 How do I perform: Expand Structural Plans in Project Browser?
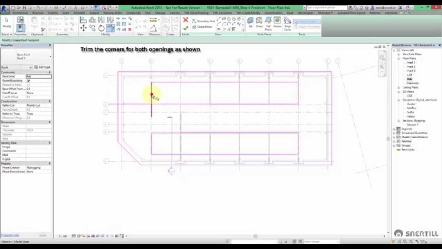[x=398, y=54]
